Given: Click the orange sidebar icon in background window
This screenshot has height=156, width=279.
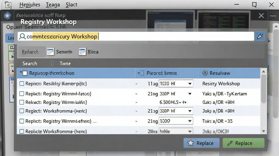Looking at the screenshot, I should click(11, 69).
